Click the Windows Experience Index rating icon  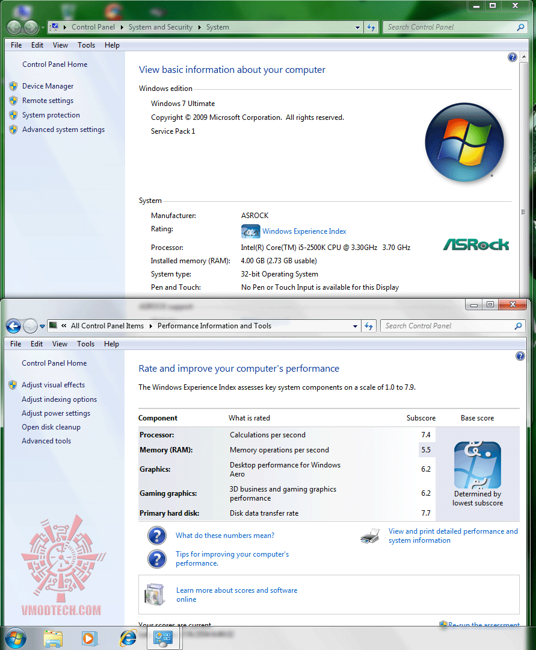(x=251, y=231)
